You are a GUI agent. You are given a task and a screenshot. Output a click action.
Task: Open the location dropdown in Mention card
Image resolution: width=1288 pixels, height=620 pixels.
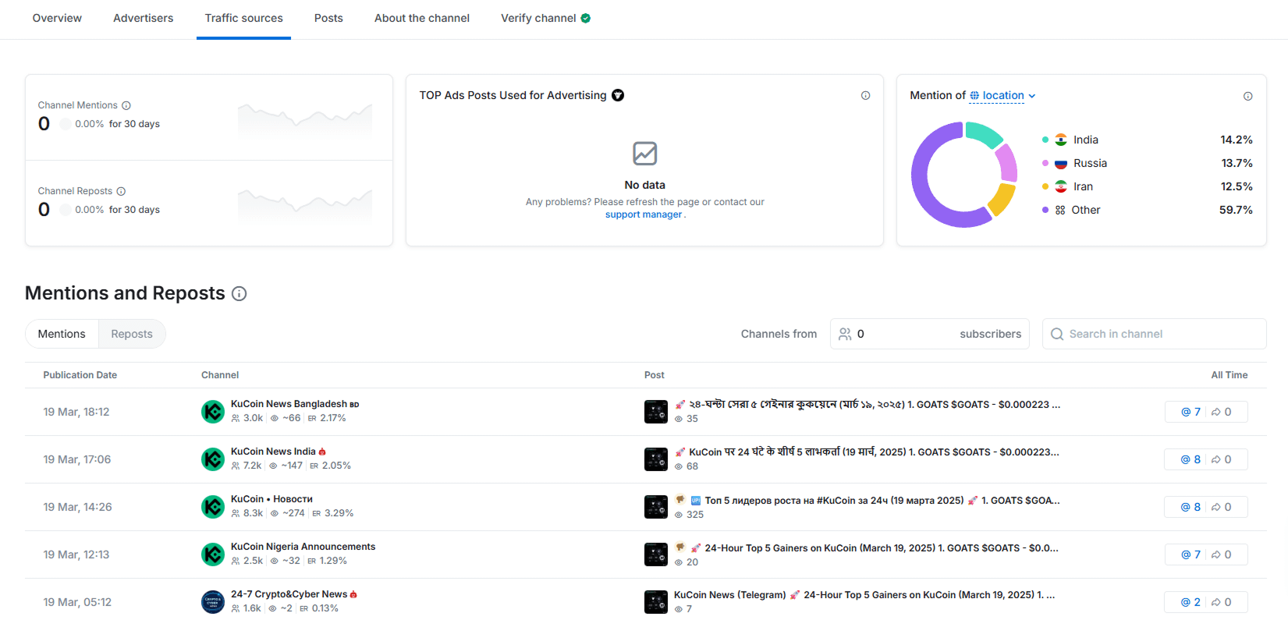tap(1003, 96)
